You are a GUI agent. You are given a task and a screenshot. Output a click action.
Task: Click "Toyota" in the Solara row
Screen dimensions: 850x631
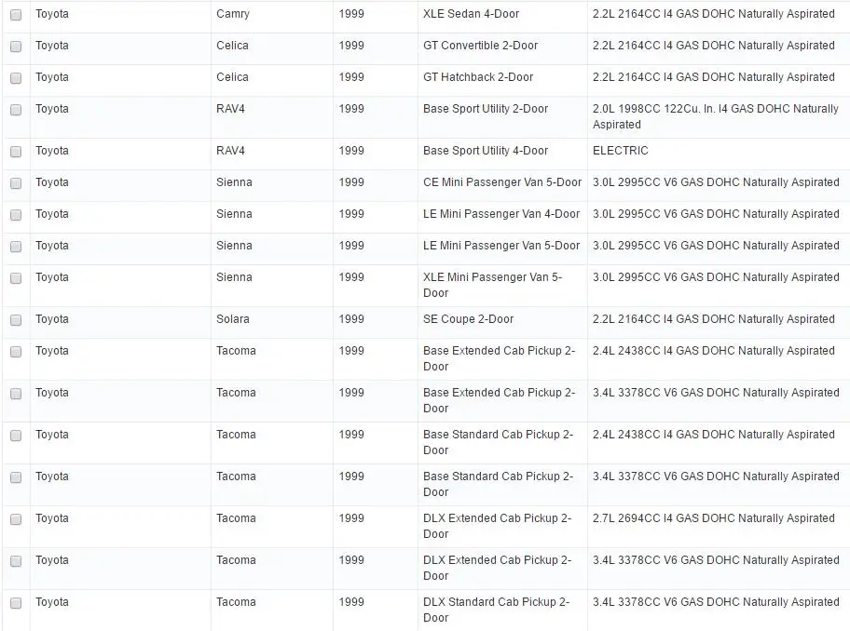(52, 319)
